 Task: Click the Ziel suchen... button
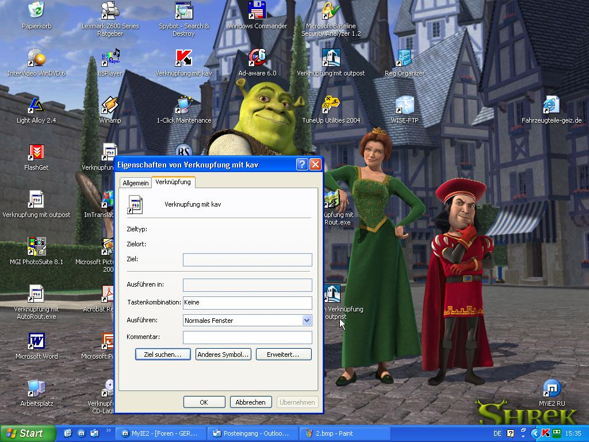[x=163, y=355]
